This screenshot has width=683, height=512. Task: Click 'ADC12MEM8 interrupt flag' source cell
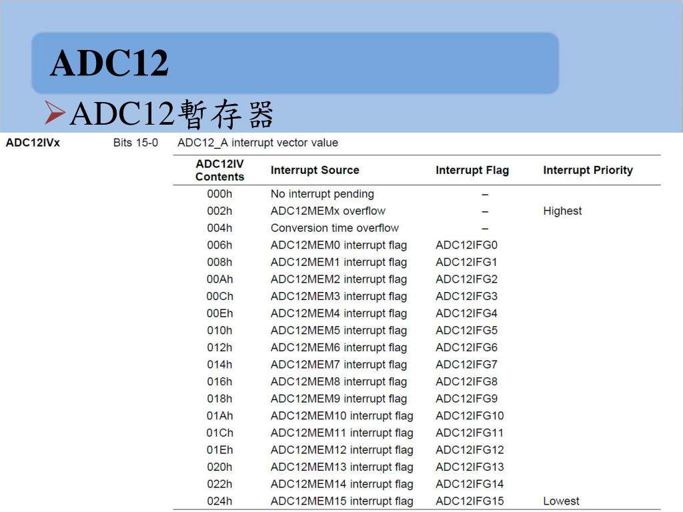pos(338,382)
